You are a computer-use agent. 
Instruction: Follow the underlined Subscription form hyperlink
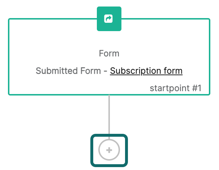click(146, 71)
